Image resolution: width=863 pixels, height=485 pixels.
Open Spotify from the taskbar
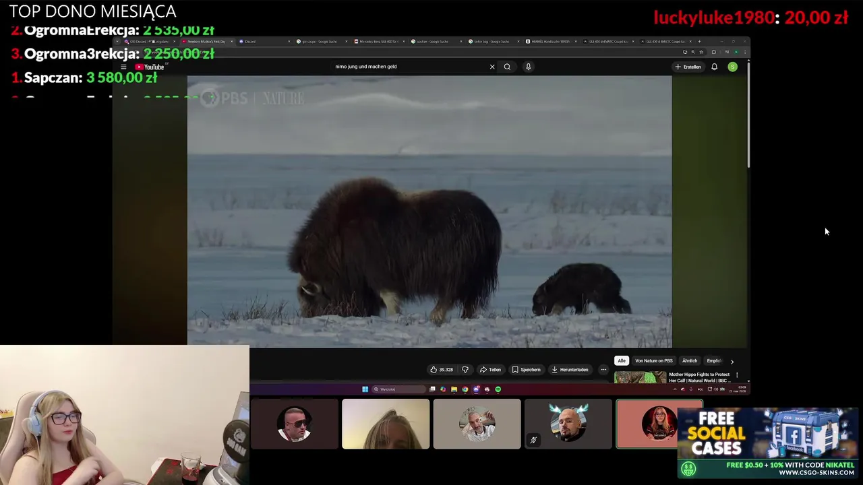pos(498,389)
